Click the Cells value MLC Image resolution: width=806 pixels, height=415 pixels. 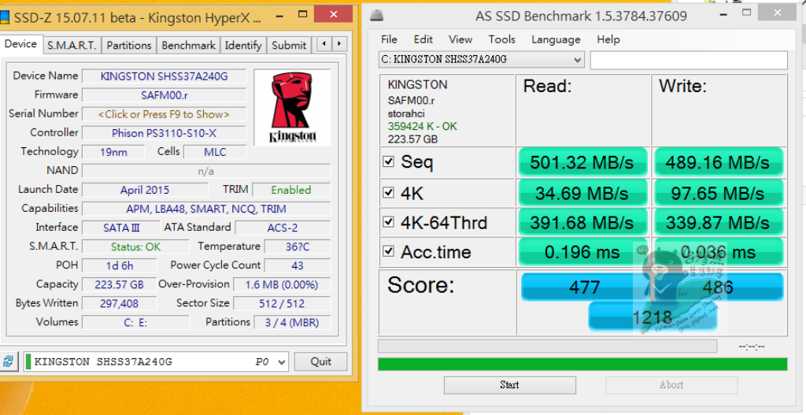point(215,152)
